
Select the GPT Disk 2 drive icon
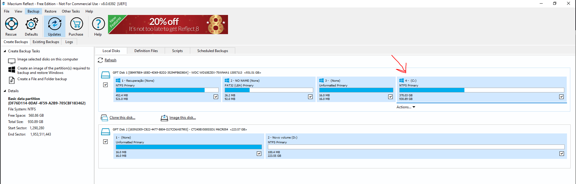106,132
